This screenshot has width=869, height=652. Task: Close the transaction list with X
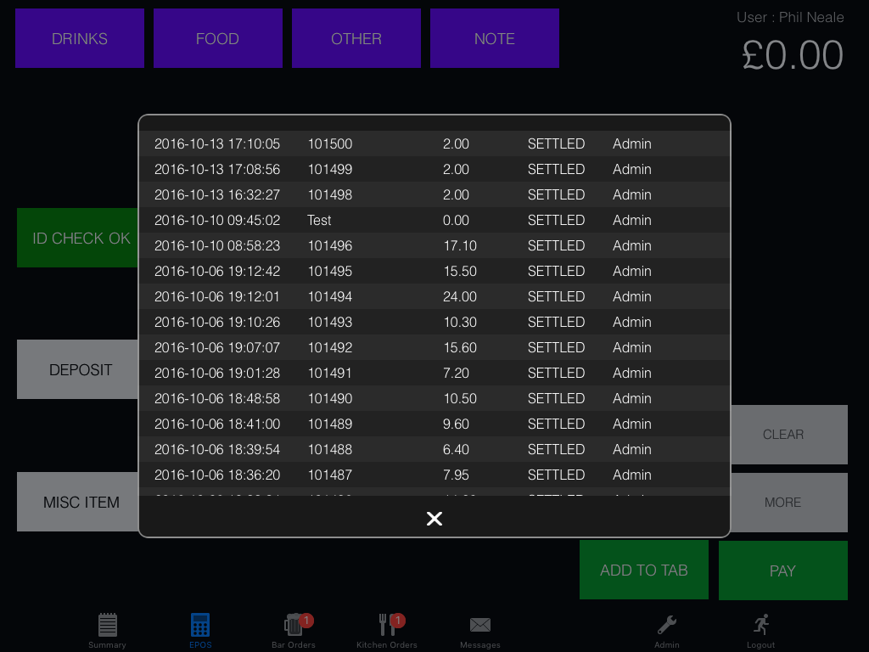click(434, 519)
